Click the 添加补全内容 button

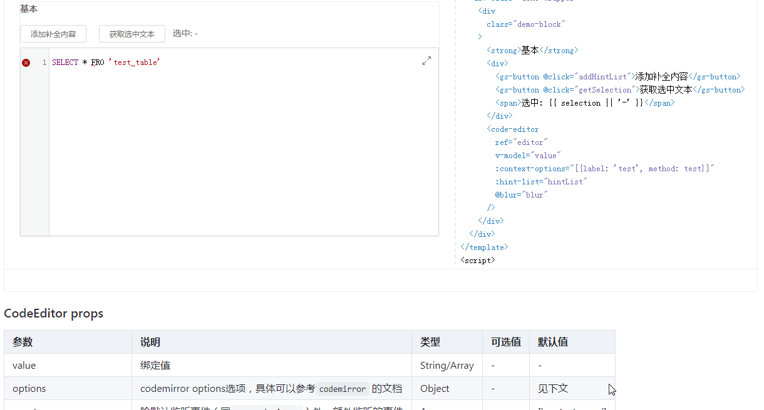(x=53, y=34)
